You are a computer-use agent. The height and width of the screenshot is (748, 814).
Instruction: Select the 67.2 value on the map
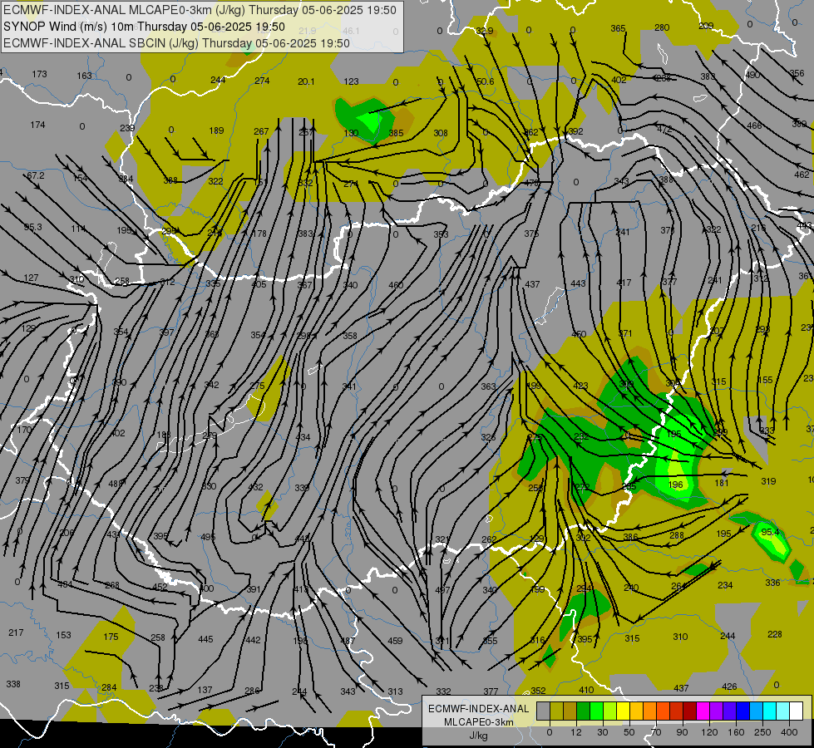point(35,175)
